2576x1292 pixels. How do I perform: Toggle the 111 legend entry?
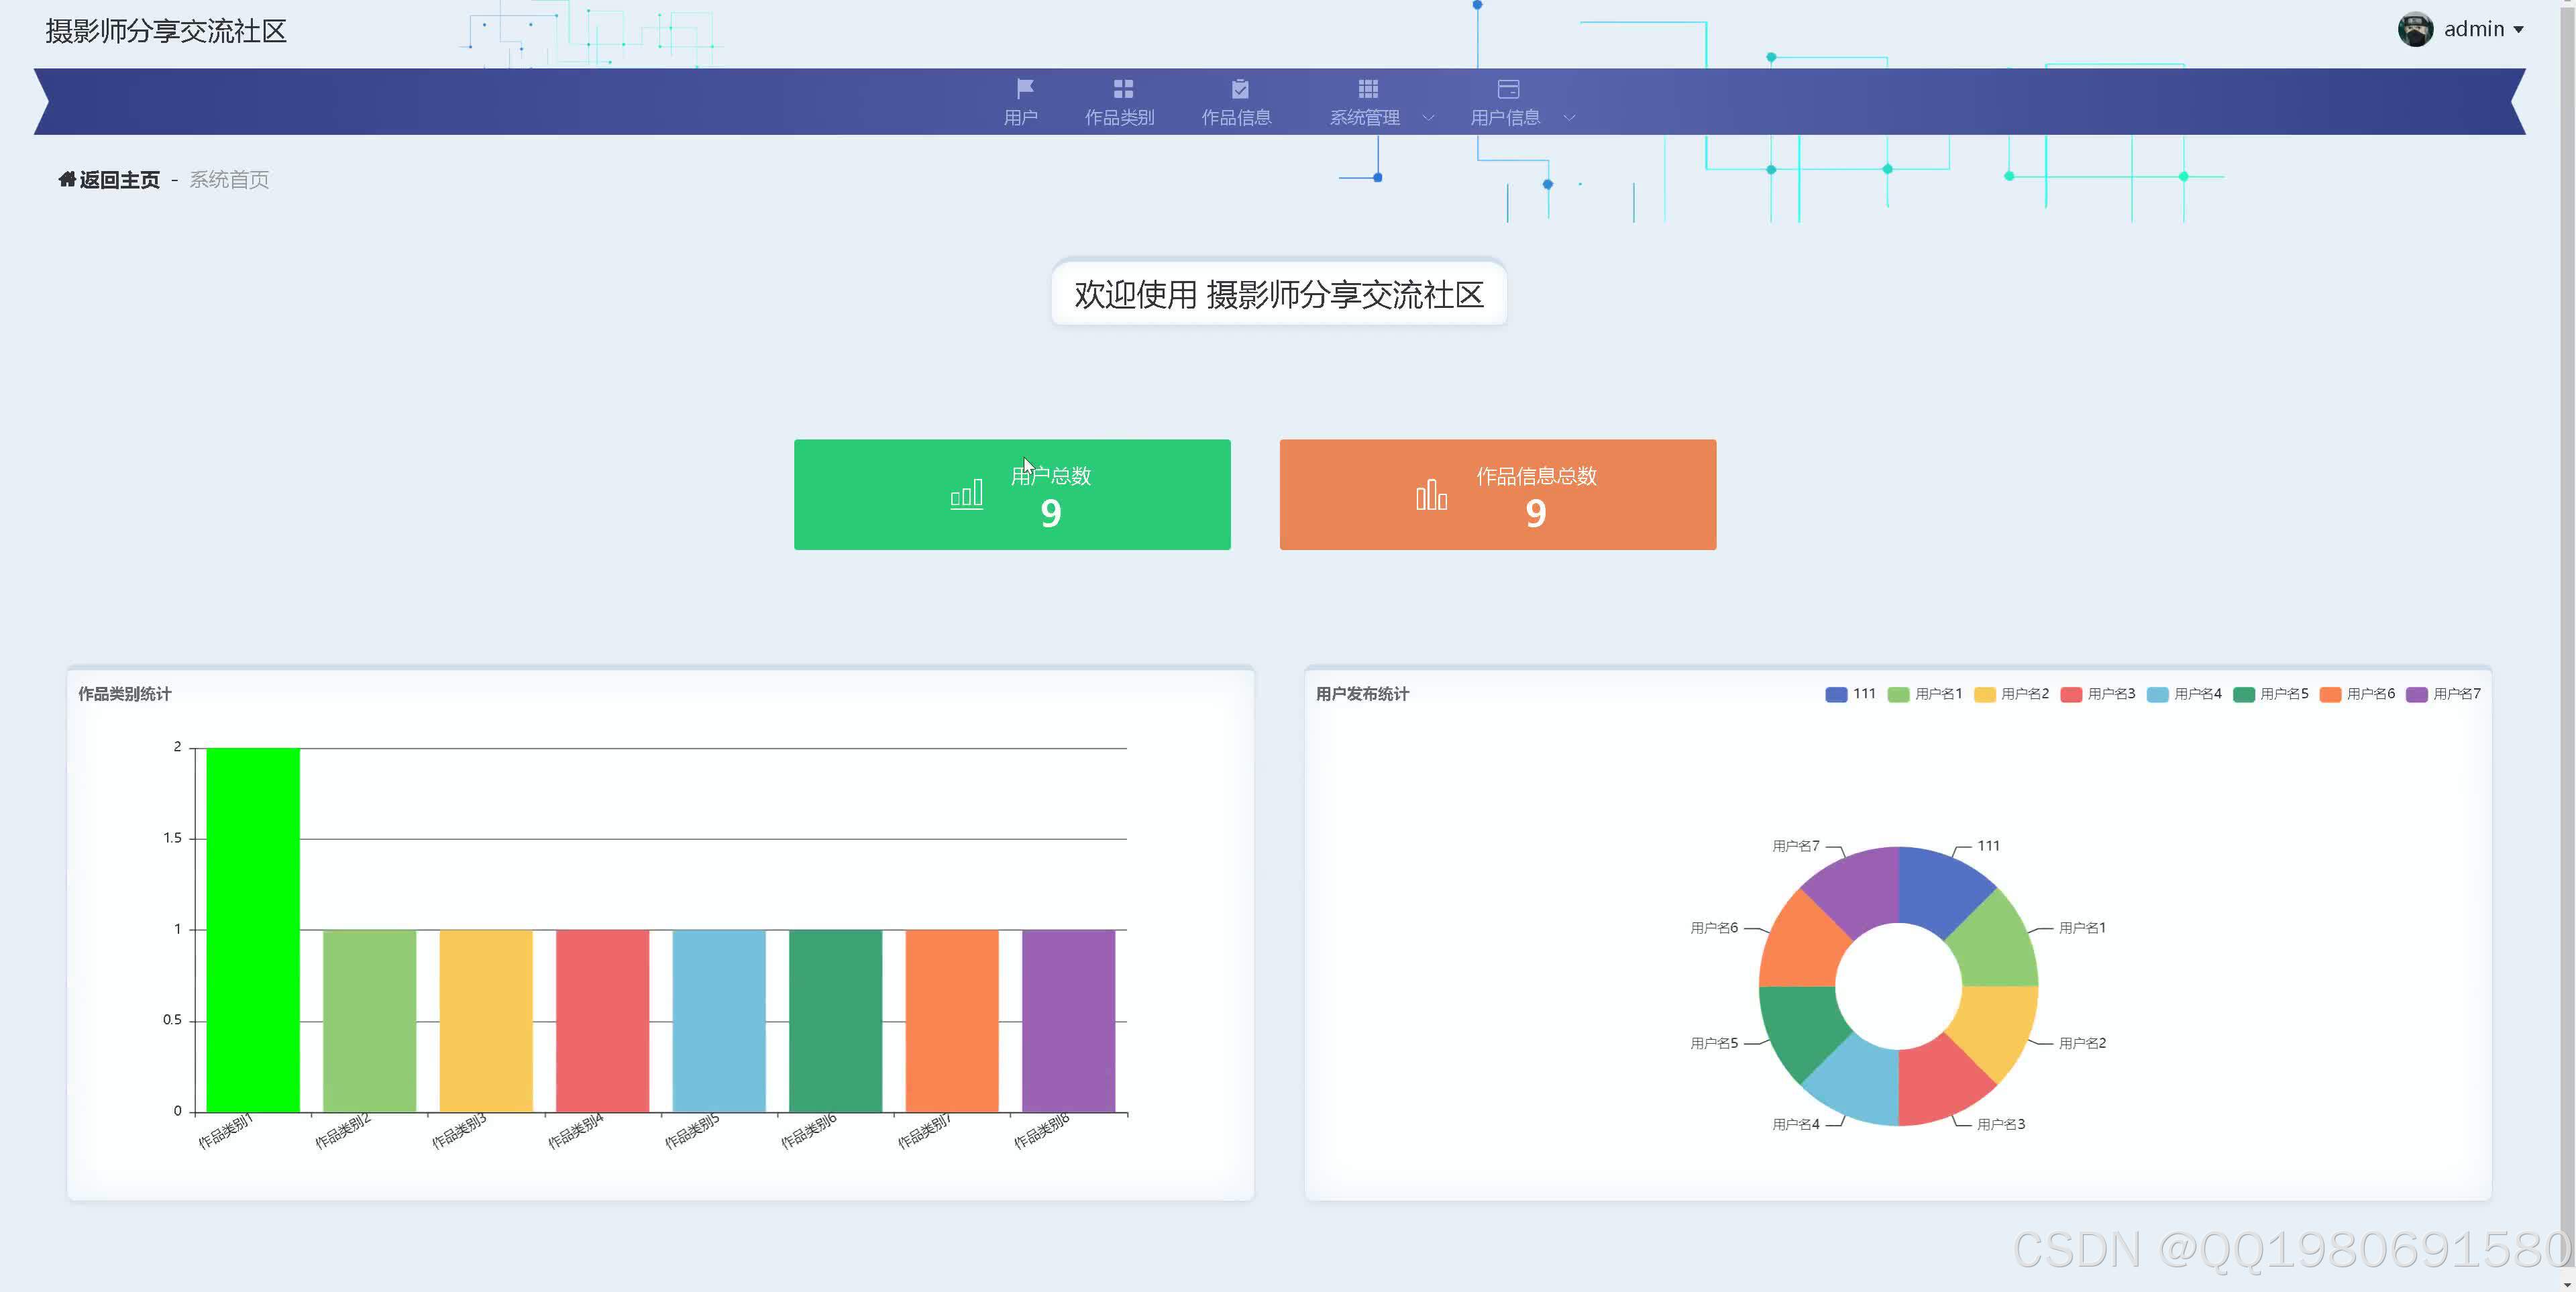(x=1852, y=693)
